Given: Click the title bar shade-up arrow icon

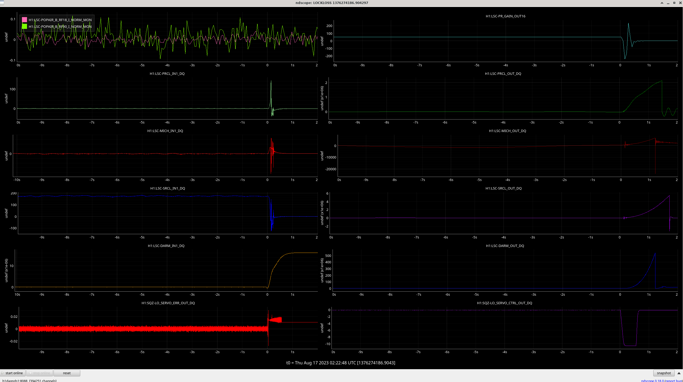Looking at the screenshot, I should tap(662, 3).
